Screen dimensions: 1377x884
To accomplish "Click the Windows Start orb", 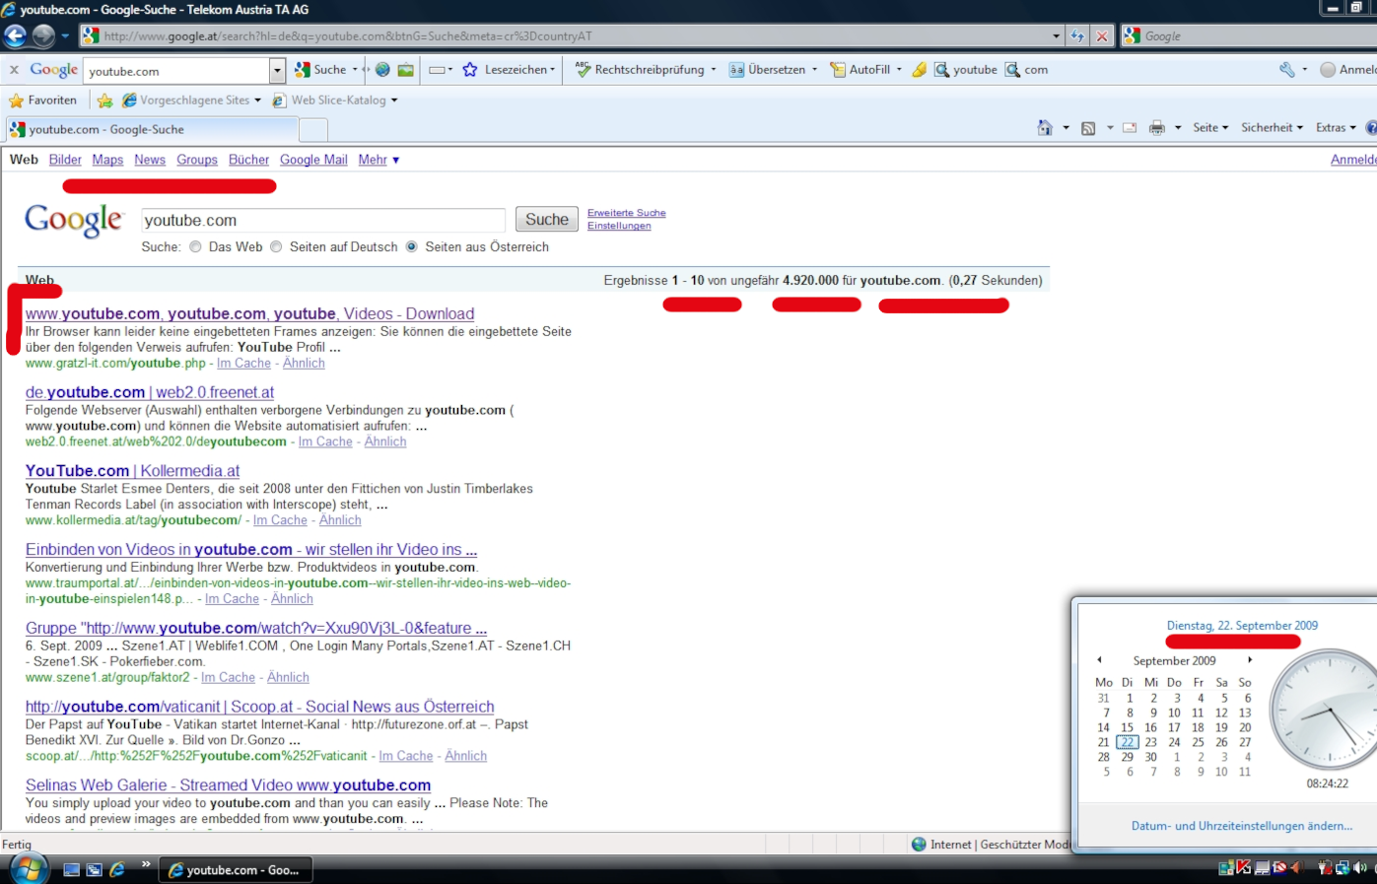I will pyautogui.click(x=29, y=868).
